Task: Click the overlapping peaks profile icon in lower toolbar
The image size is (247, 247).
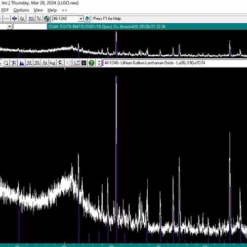Action: tap(45, 63)
